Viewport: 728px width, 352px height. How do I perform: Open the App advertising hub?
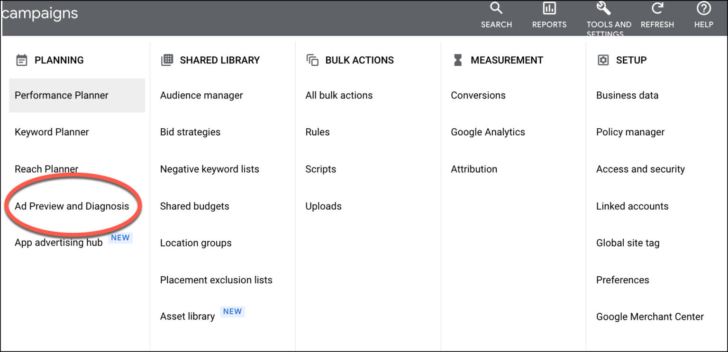coord(58,242)
